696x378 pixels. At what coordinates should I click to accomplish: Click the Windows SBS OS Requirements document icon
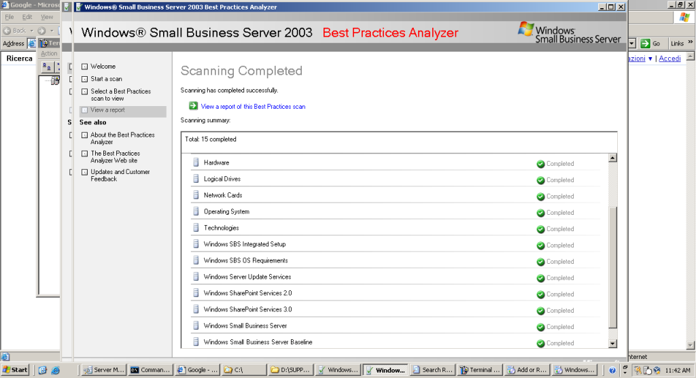coord(196,260)
